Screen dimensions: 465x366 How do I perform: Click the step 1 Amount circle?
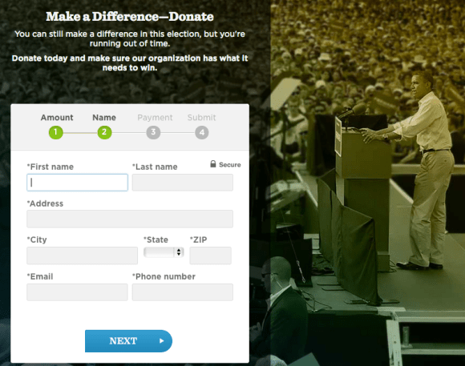(x=56, y=132)
